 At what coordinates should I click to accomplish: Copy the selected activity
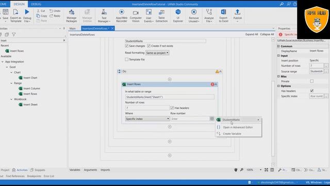point(42,16)
